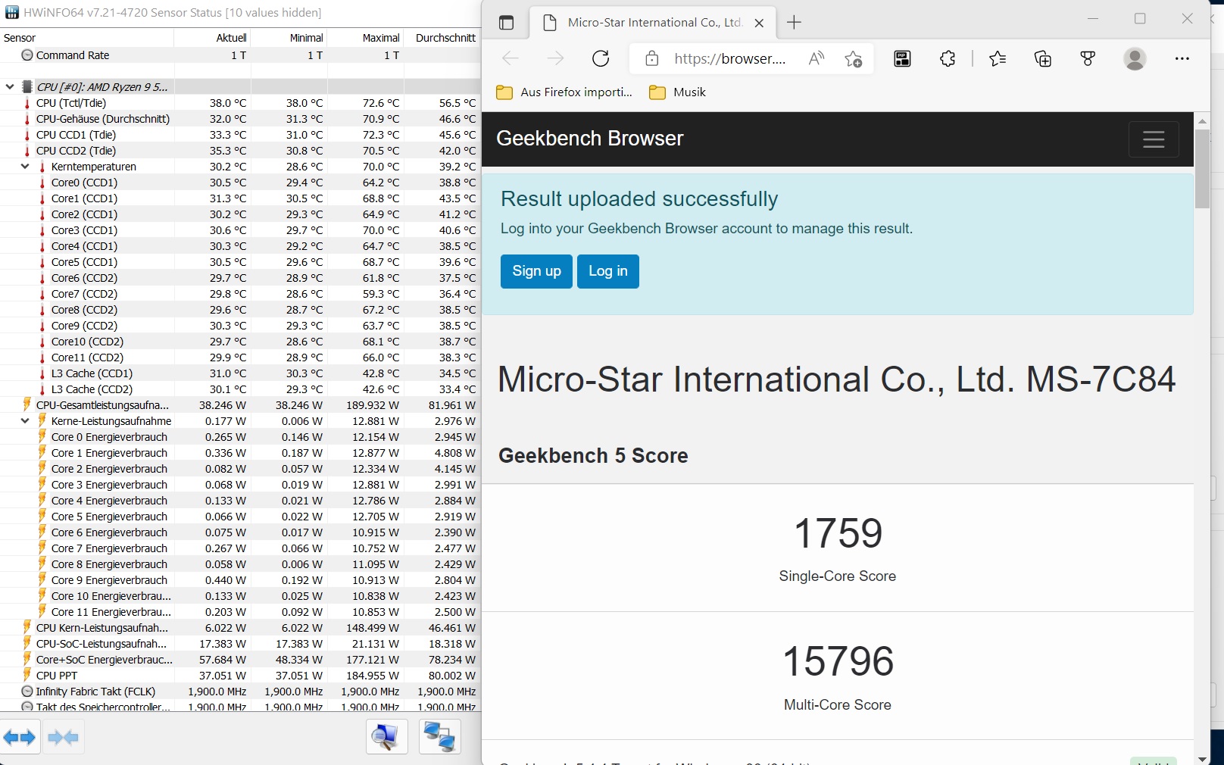This screenshot has height=765, width=1224.
Task: Select CPU (Tctl/Tdie) sensor row
Action: [240, 103]
